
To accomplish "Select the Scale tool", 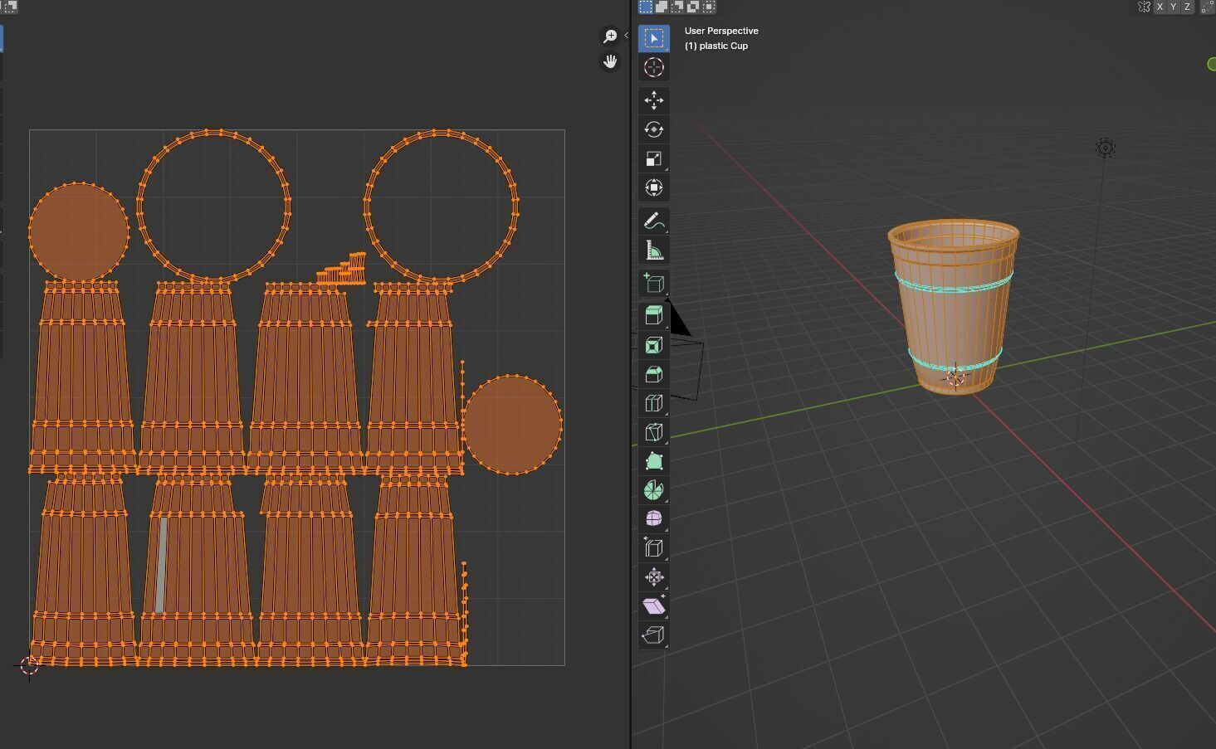I will click(x=654, y=158).
